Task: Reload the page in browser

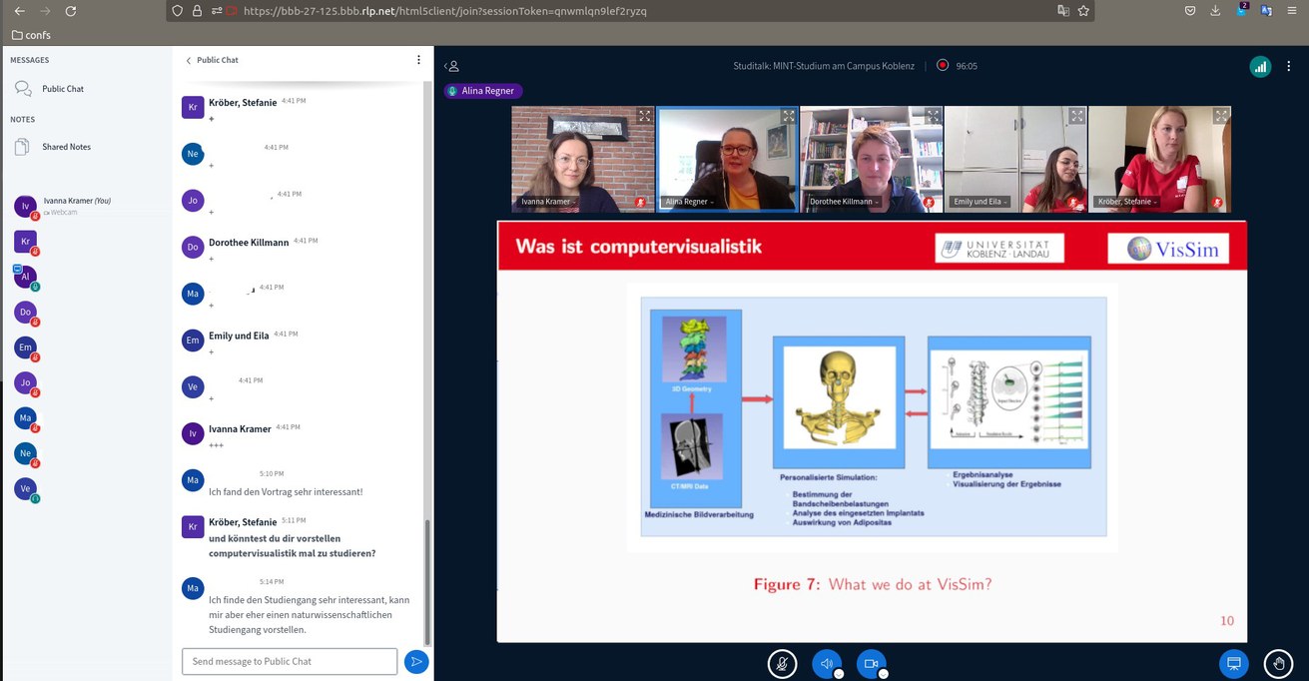Action: (x=70, y=11)
